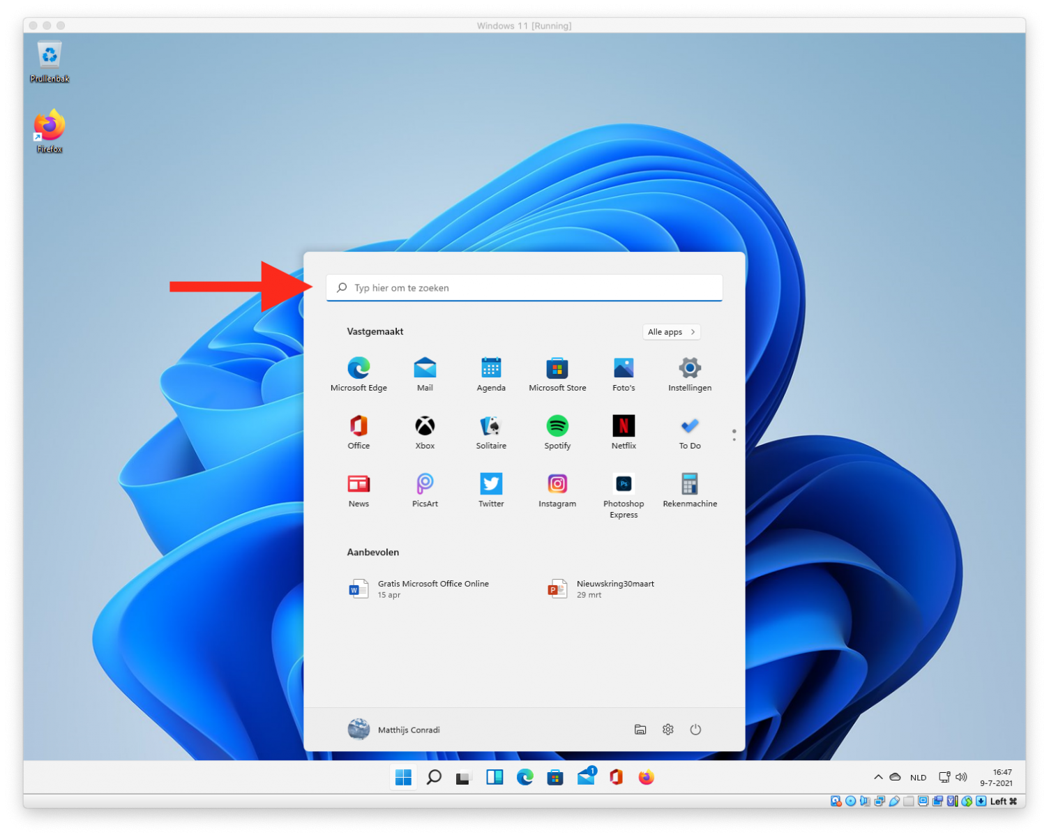Click the 'Typ hier om te zoeken' search field
1049x837 pixels.
tap(524, 288)
